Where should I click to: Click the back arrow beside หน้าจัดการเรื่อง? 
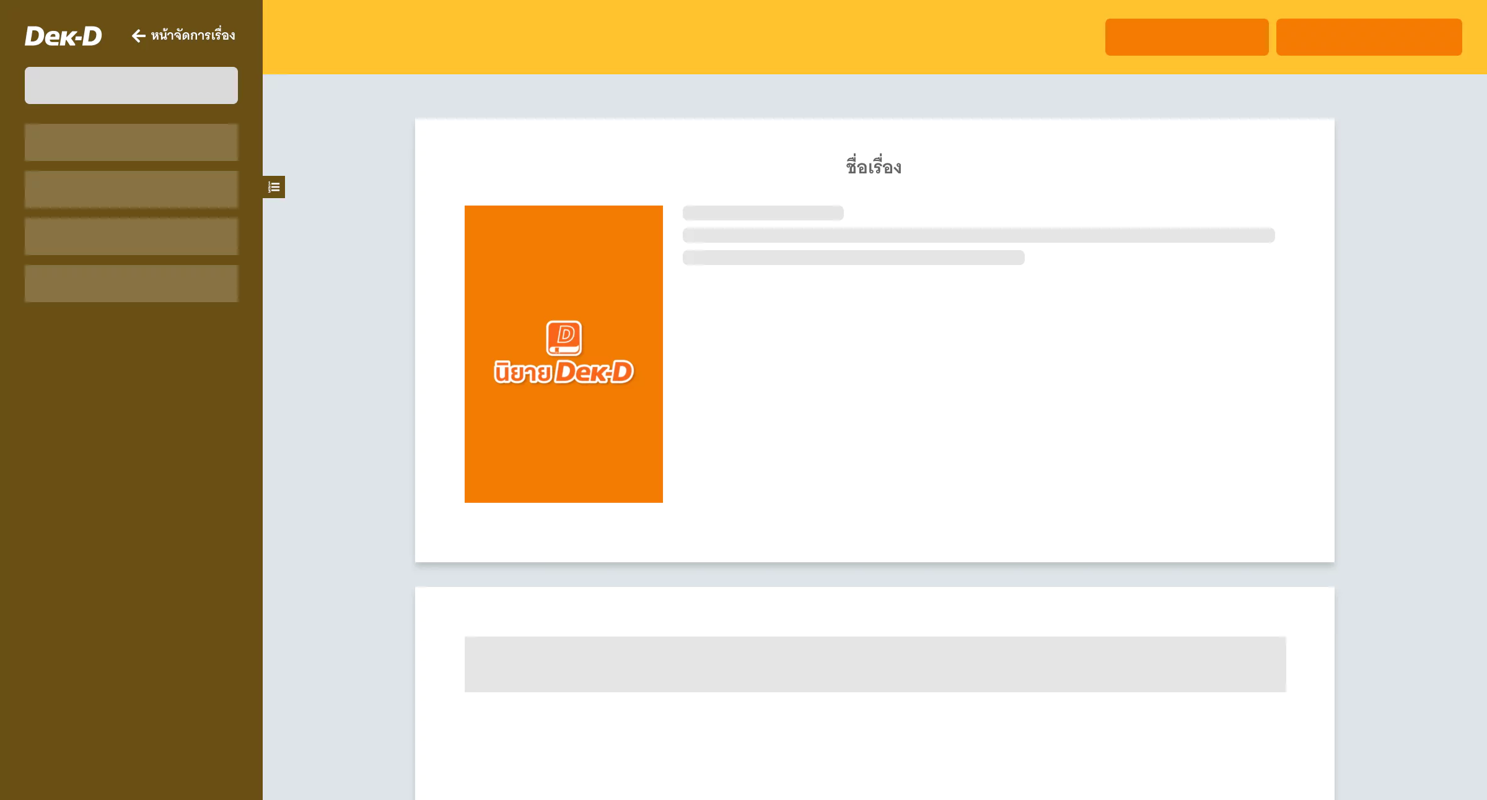pos(139,36)
